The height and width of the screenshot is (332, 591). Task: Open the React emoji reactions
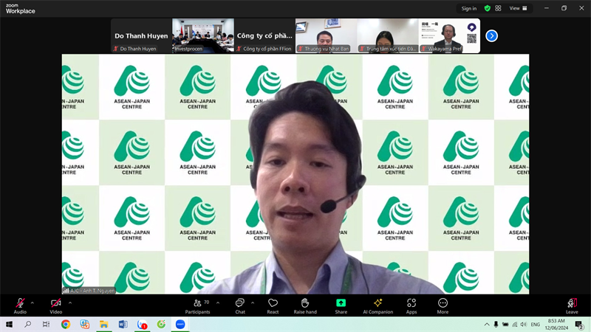tap(273, 305)
